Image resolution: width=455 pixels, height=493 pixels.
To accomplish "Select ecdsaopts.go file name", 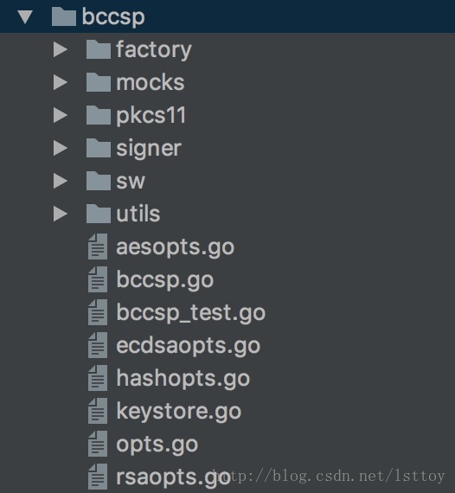I will (189, 346).
